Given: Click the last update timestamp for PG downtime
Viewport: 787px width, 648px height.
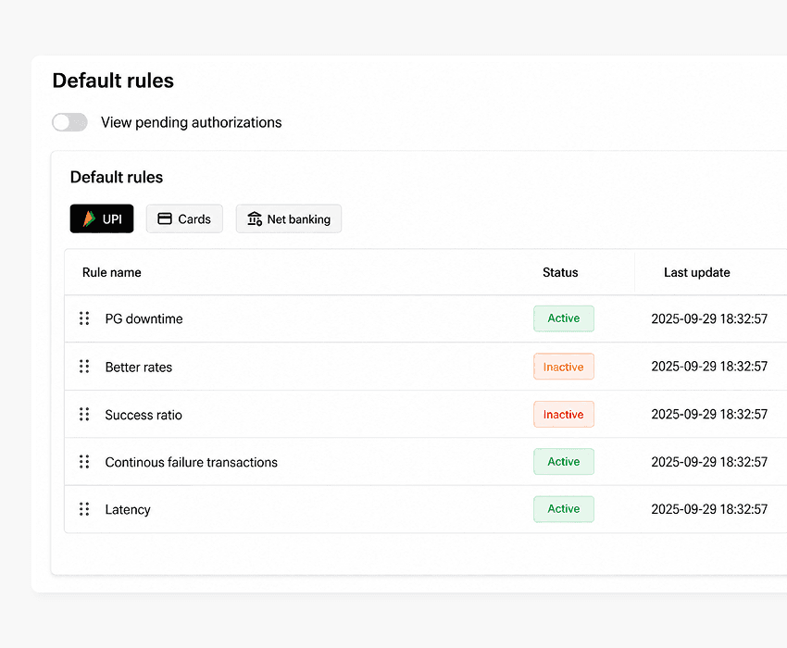Looking at the screenshot, I should pos(709,318).
